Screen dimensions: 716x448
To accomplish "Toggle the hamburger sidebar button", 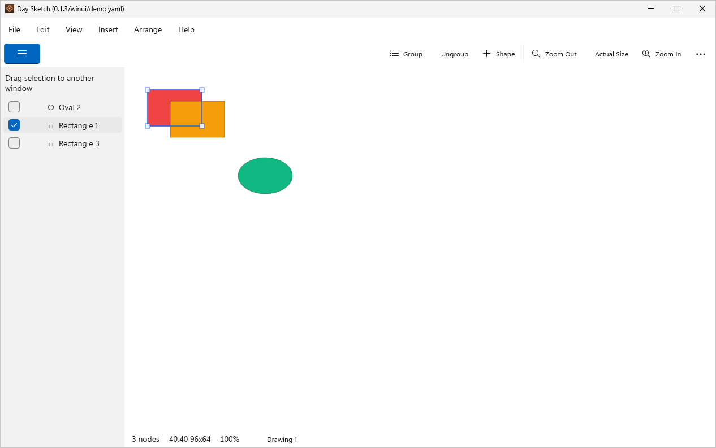I will tap(22, 54).
